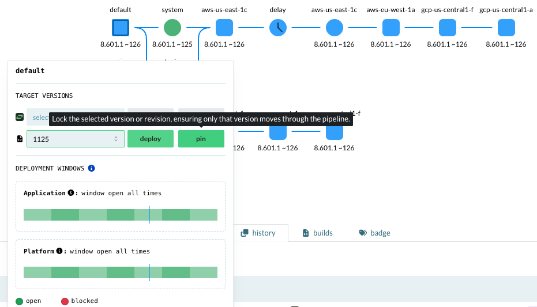Click info icon next to Platform

tap(59, 251)
